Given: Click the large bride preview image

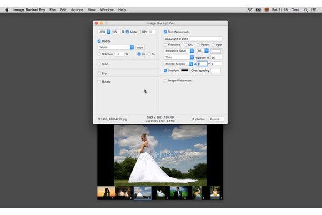Looking at the screenshot, I should point(160,155).
